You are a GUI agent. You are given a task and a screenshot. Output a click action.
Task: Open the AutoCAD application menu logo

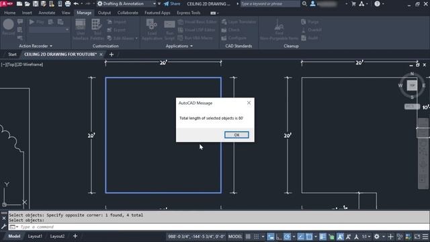click(7, 3)
